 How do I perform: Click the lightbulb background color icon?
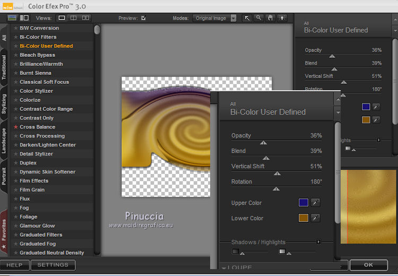(x=282, y=18)
